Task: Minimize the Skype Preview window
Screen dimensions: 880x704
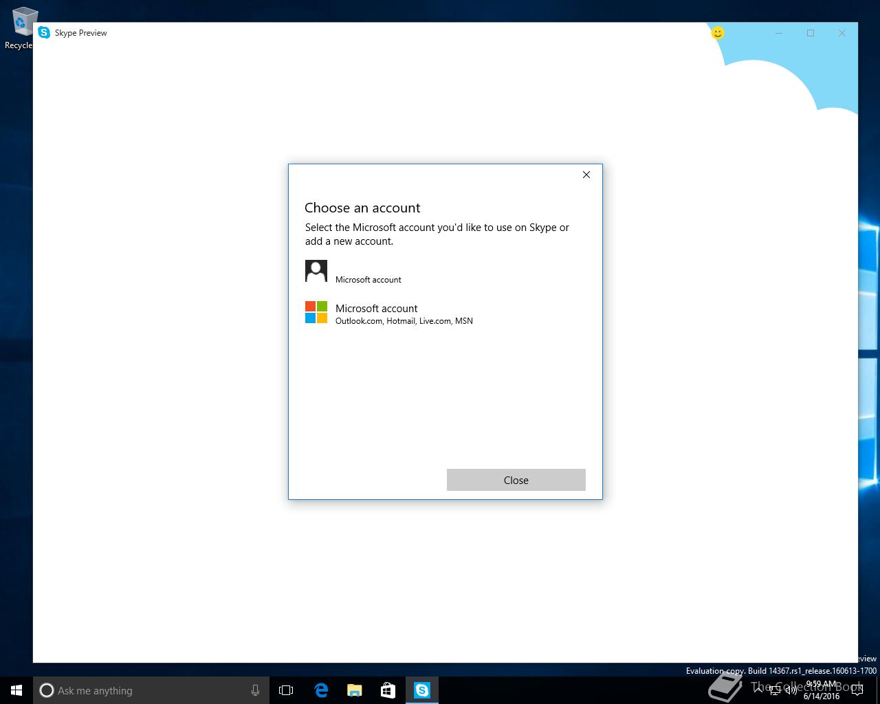Action: 779,33
